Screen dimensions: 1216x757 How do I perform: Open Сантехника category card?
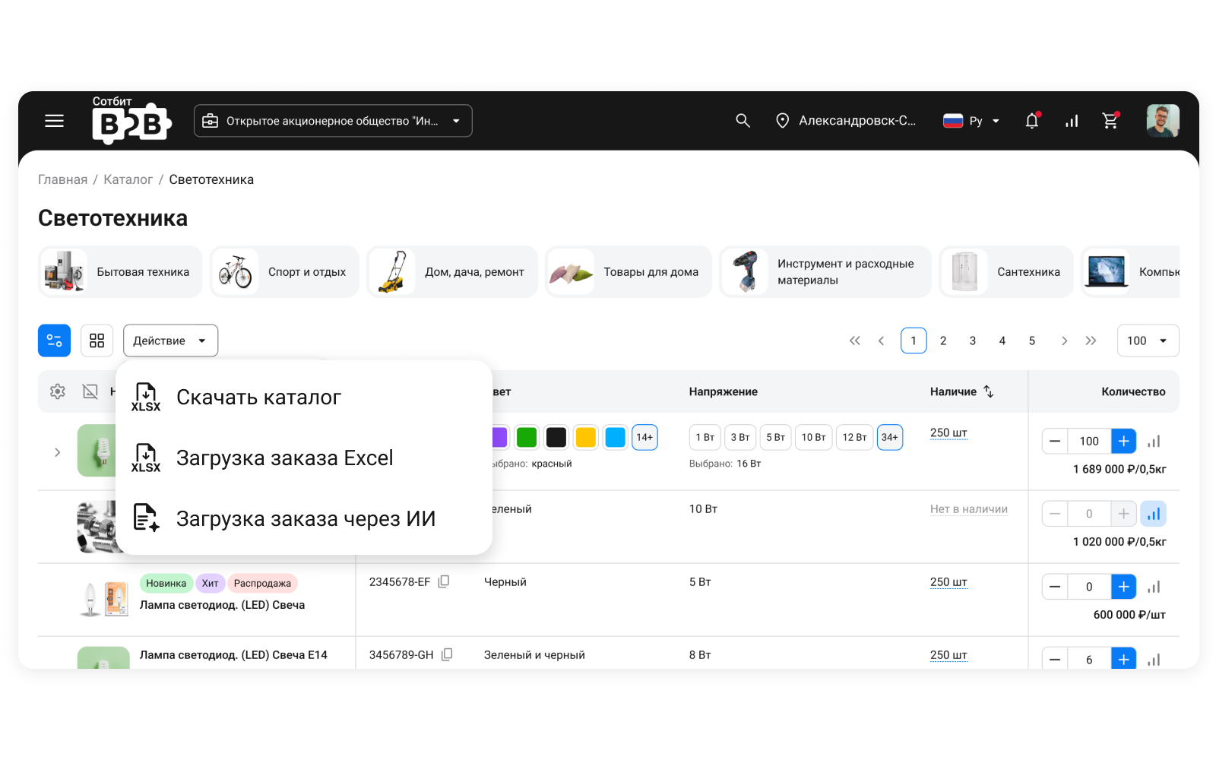click(1006, 271)
